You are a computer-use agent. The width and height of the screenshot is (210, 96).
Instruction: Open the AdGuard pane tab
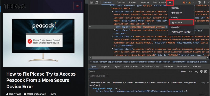pyautogui.click(x=197, y=67)
